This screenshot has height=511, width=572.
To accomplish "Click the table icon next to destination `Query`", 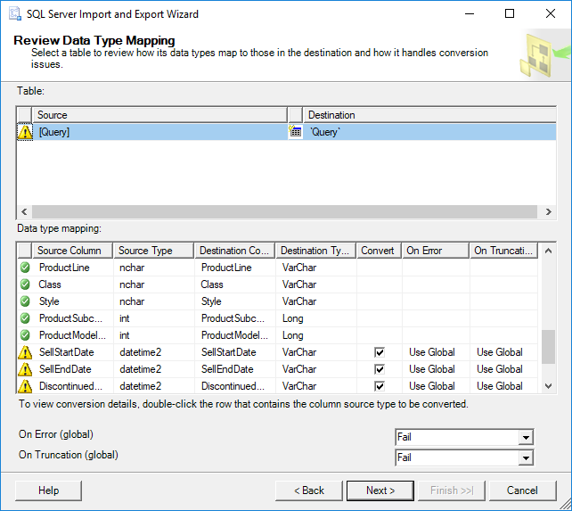I will click(295, 132).
